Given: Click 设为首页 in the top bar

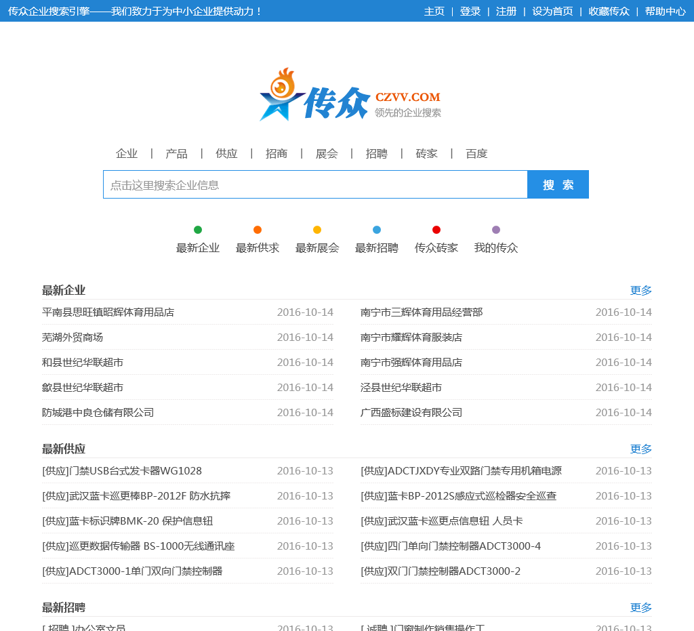Looking at the screenshot, I should tap(552, 11).
